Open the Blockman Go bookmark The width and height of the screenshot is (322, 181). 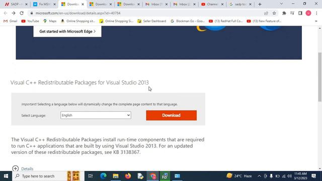coord(188,21)
